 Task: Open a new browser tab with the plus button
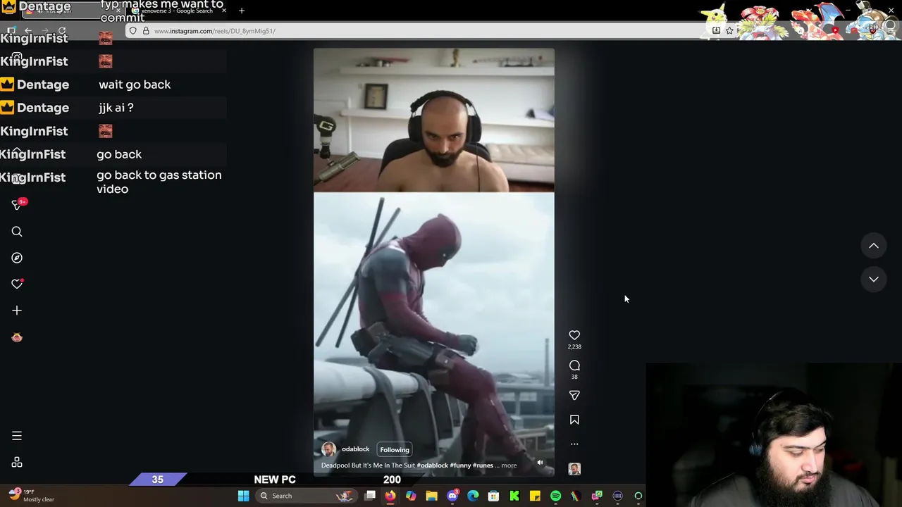tap(242, 11)
